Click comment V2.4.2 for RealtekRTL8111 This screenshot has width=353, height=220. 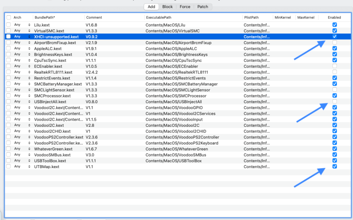point(92,72)
